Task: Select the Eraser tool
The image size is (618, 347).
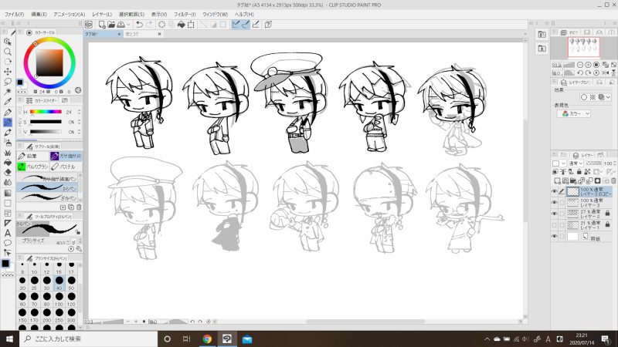Action: click(x=7, y=173)
